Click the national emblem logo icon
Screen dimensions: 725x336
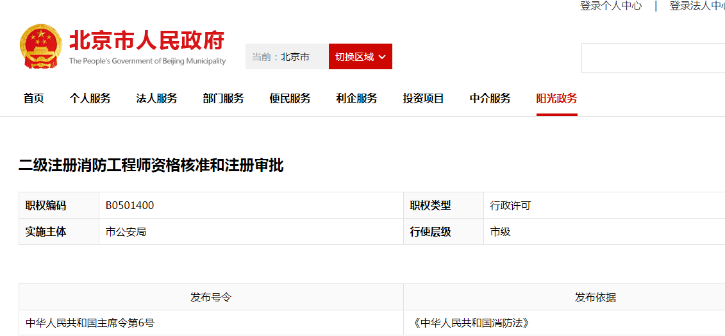(x=41, y=47)
